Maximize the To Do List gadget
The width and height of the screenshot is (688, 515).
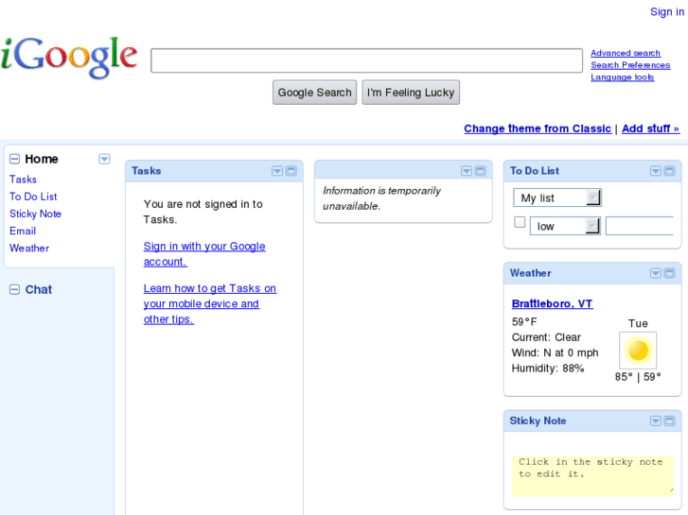[x=670, y=171]
